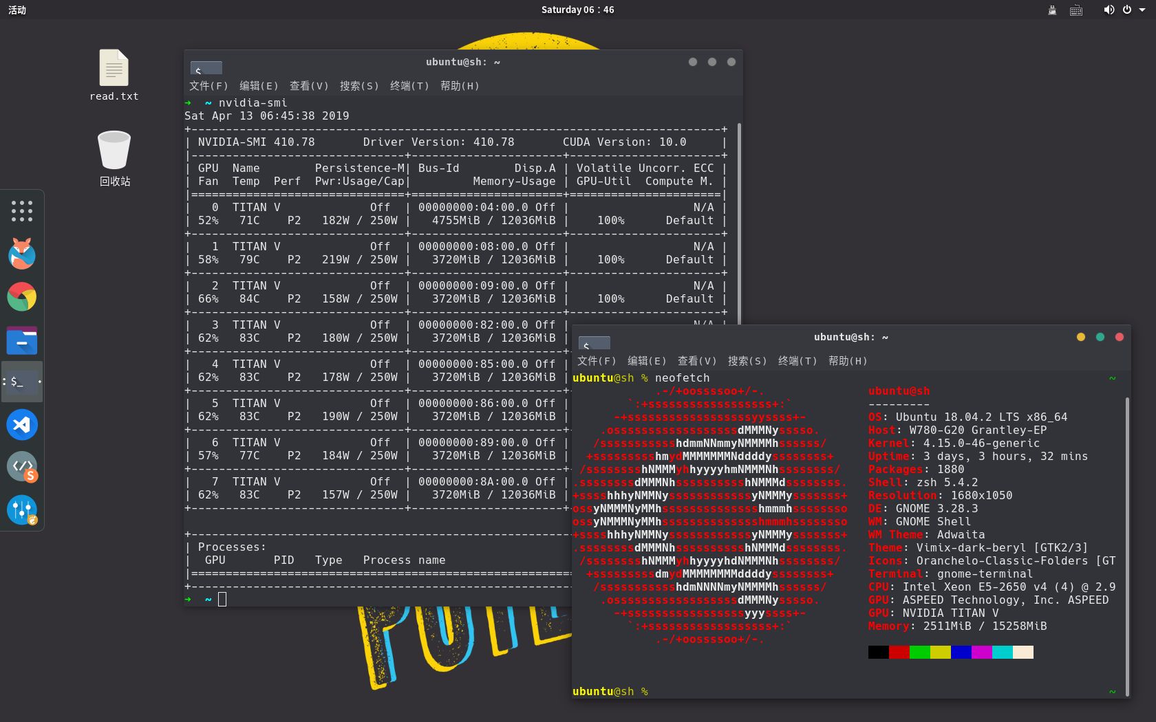Launch the fox browser icon in dock
The width and height of the screenshot is (1156, 722).
tap(22, 254)
